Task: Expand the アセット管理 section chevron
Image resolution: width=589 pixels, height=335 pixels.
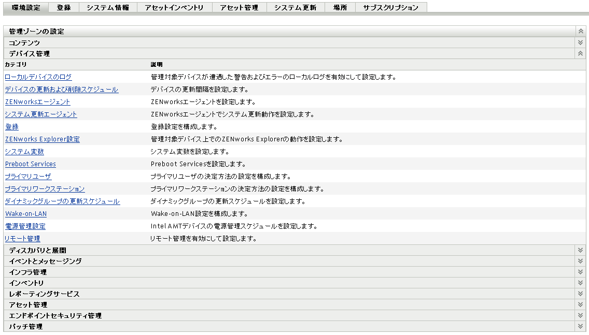Action: (580, 304)
